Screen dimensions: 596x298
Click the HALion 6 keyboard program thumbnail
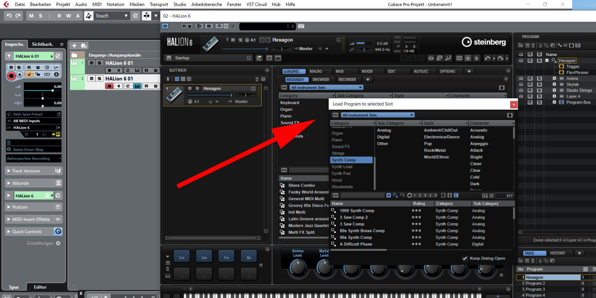click(211, 43)
